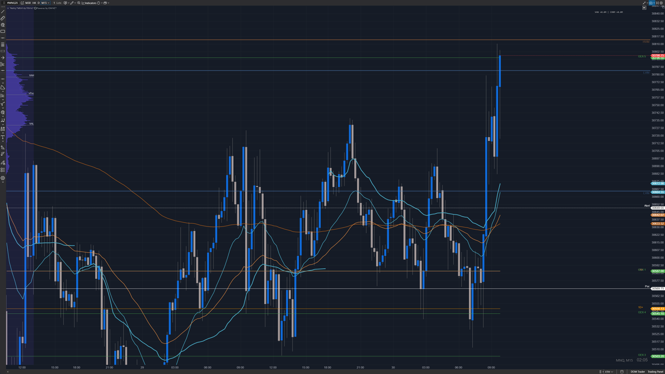The image size is (665, 374).
Task: Select the ruler measure tool
Action: pyautogui.click(x=3, y=18)
